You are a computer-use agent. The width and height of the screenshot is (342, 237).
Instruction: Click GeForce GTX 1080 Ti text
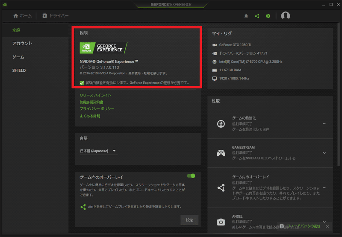235,45
